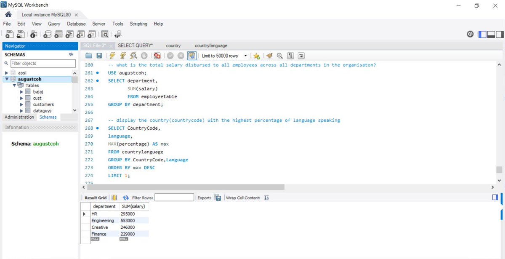Click the Create a new stored procedure icon
505x259 pixels.
click(x=80, y=34)
